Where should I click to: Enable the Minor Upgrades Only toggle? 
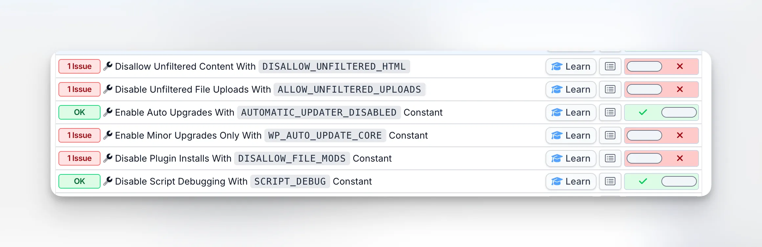click(x=644, y=135)
